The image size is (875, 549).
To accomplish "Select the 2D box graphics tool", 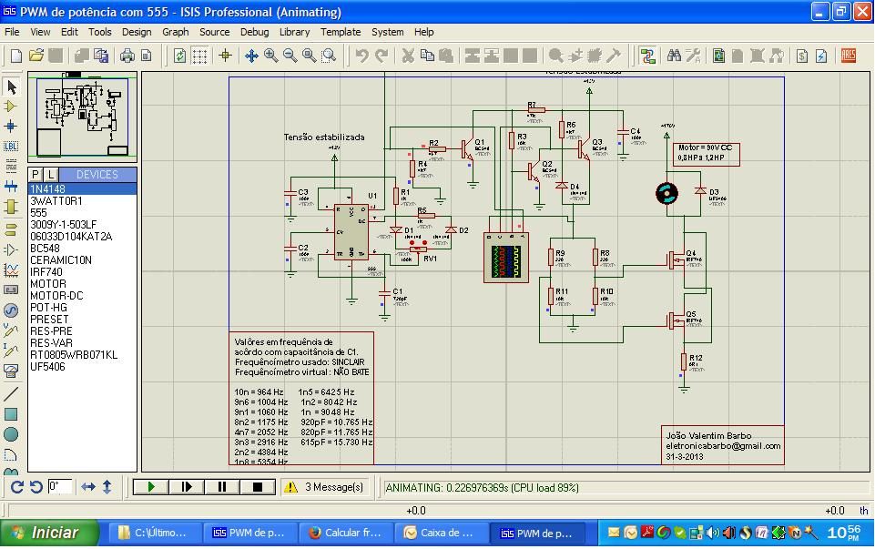I will coord(11,414).
